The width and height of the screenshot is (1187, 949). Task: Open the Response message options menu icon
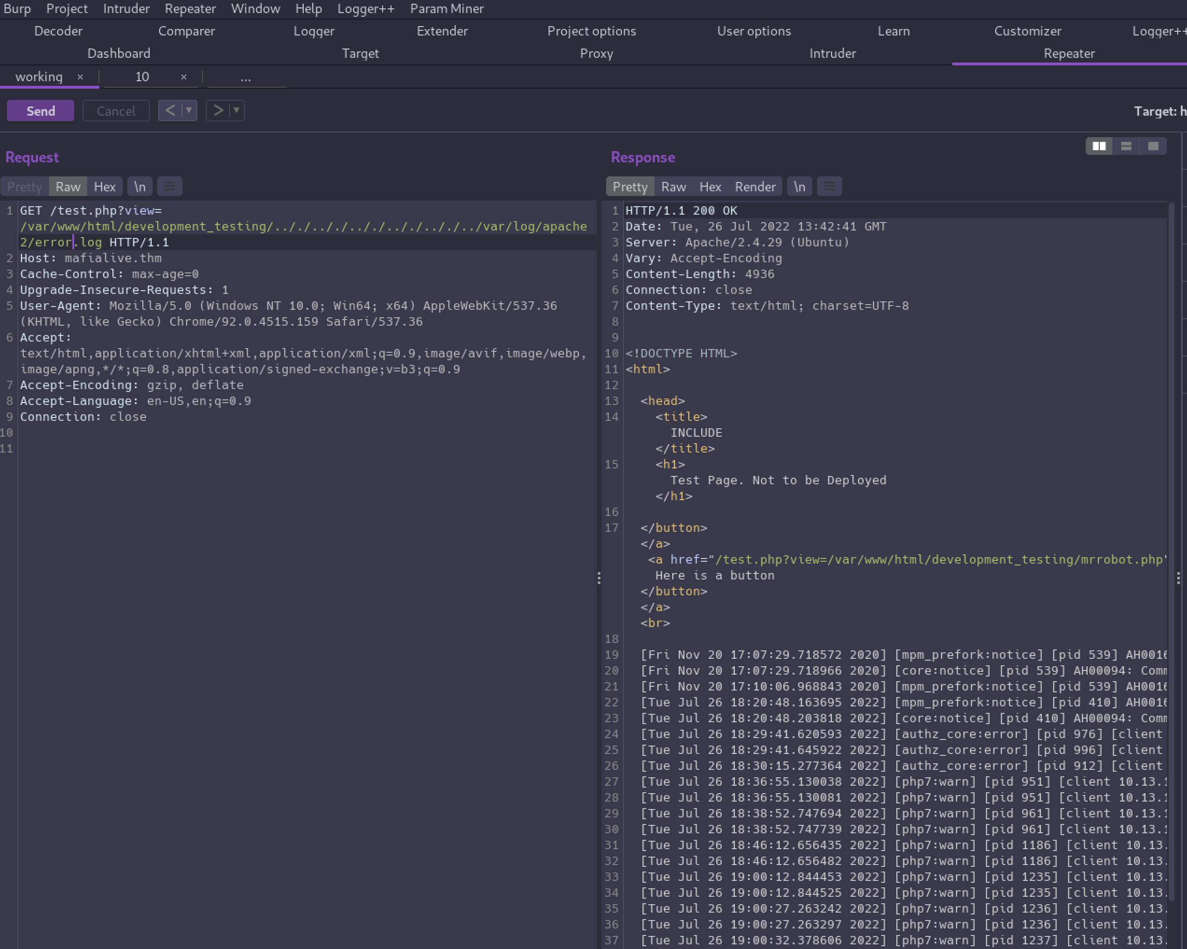click(829, 187)
